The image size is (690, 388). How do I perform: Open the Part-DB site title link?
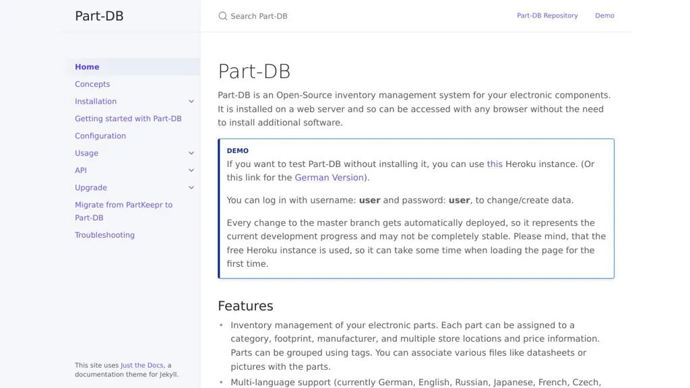99,16
